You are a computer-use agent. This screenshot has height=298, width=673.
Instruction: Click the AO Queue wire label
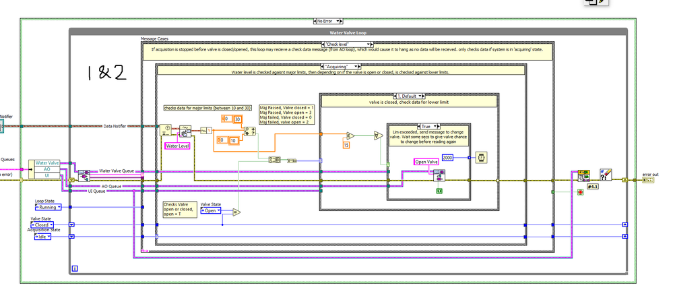[112, 186]
